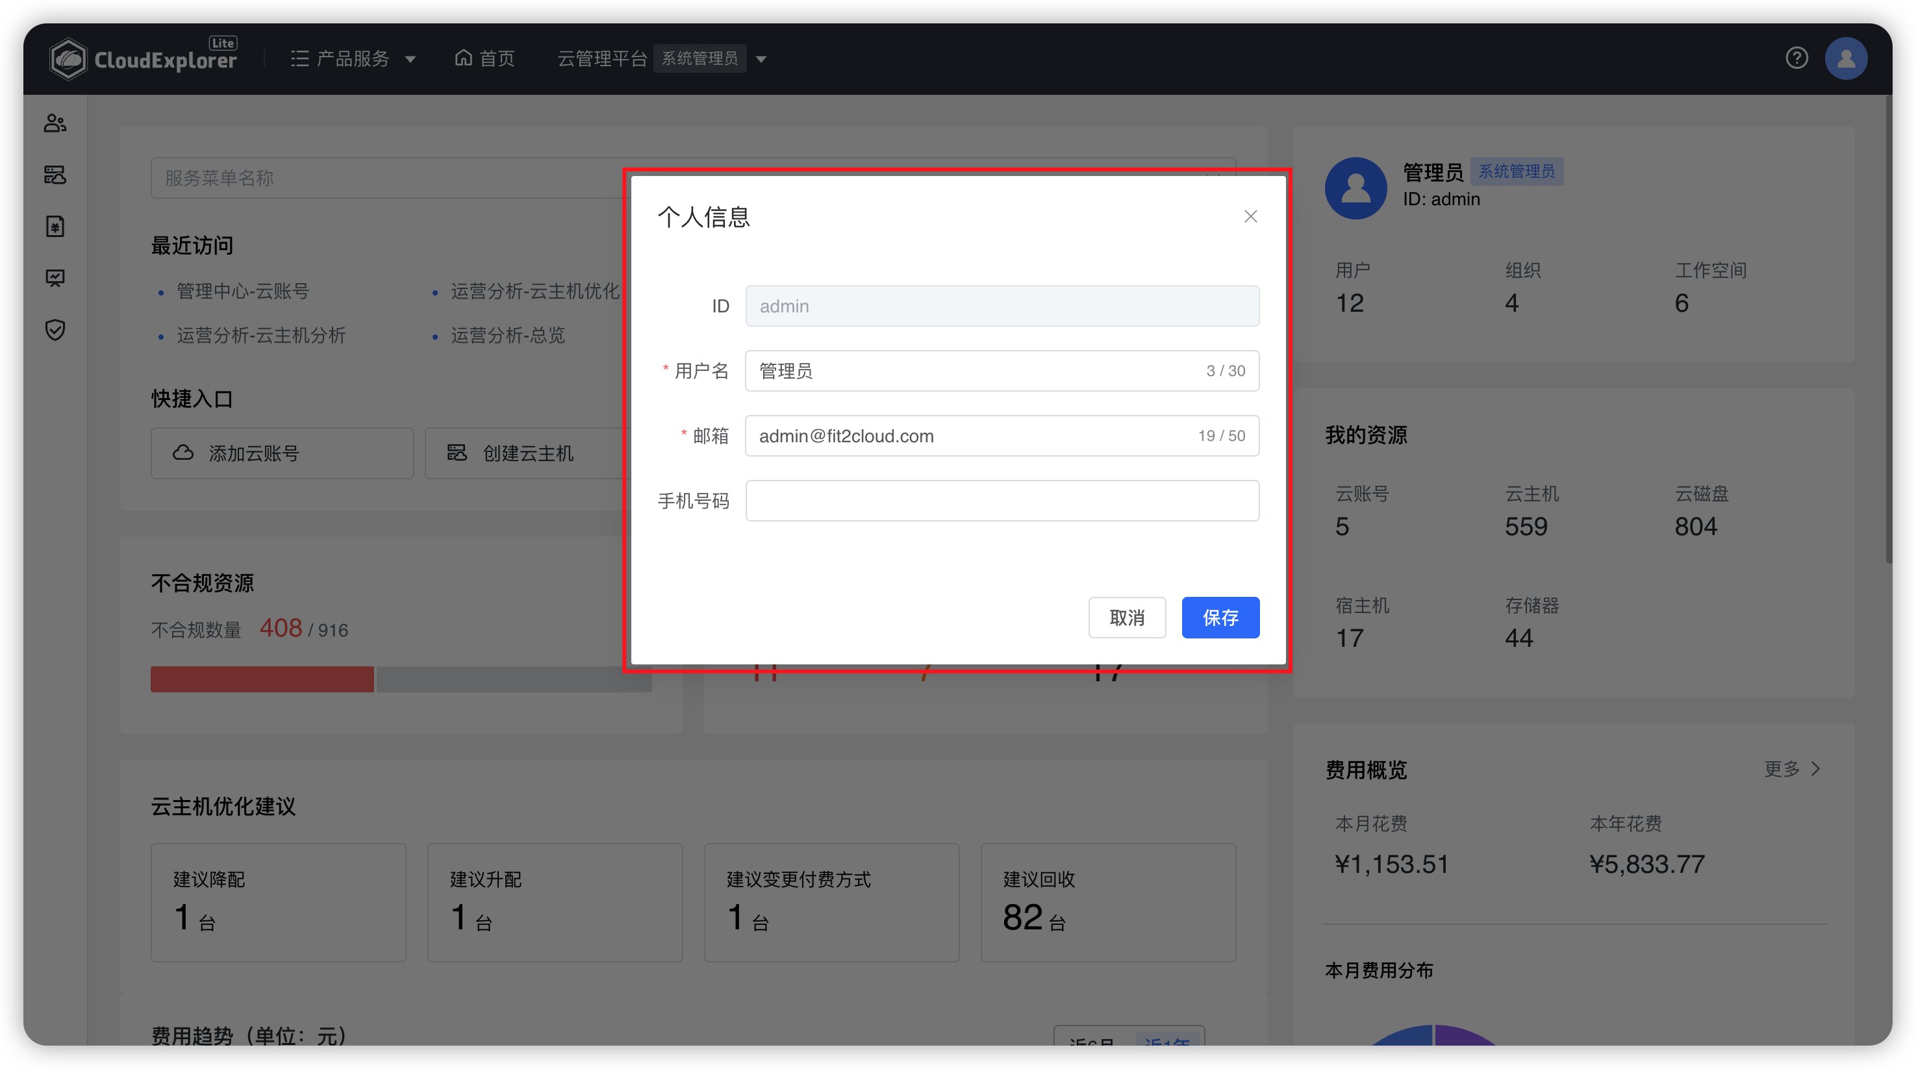1916x1069 pixels.
Task: Open the 建议变更付费方式 card
Action: [x=831, y=902]
